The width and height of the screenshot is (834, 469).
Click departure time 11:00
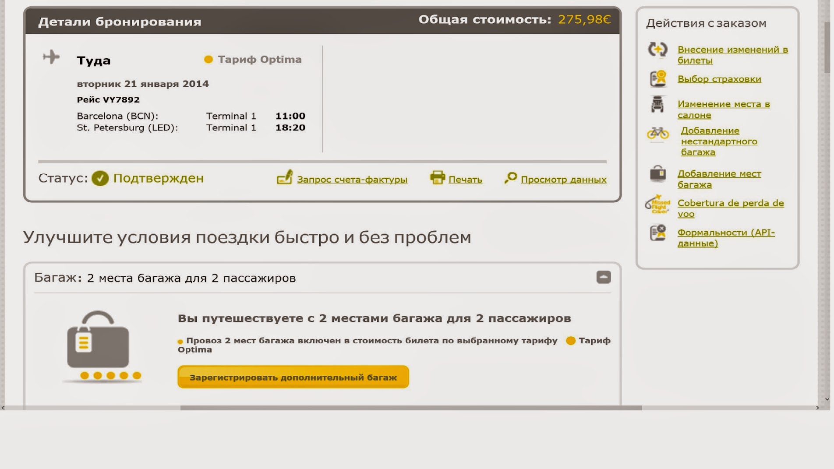[x=290, y=116]
